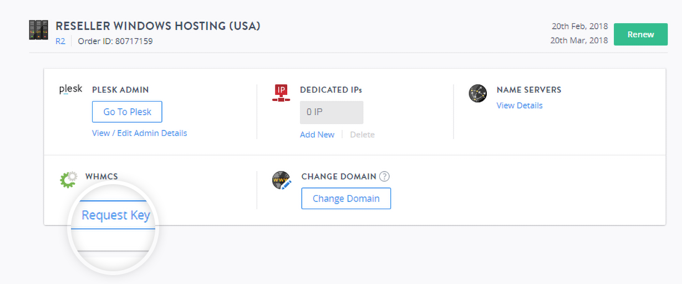The width and height of the screenshot is (682, 284).
Task: Click the Delete dedicated IP link
Action: (362, 134)
